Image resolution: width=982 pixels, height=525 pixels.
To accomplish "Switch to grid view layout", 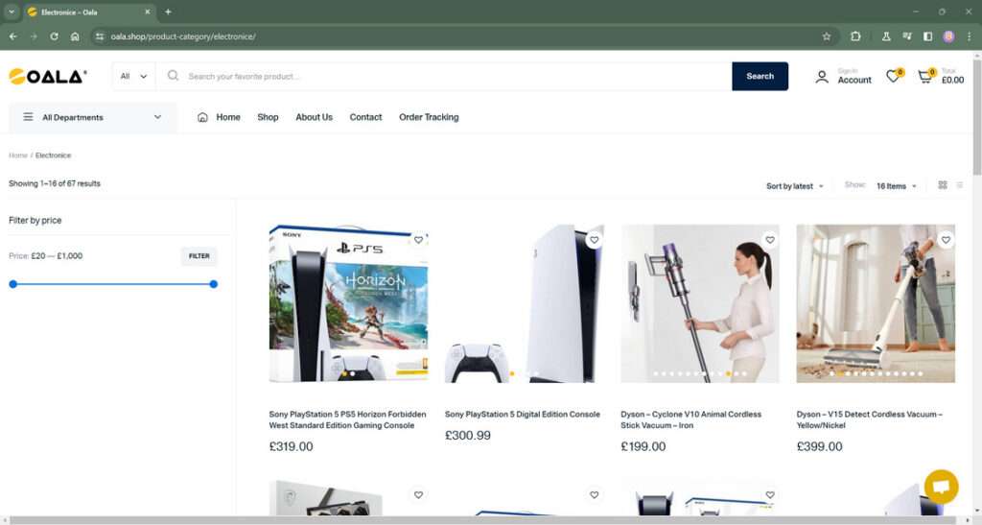I will pyautogui.click(x=942, y=185).
